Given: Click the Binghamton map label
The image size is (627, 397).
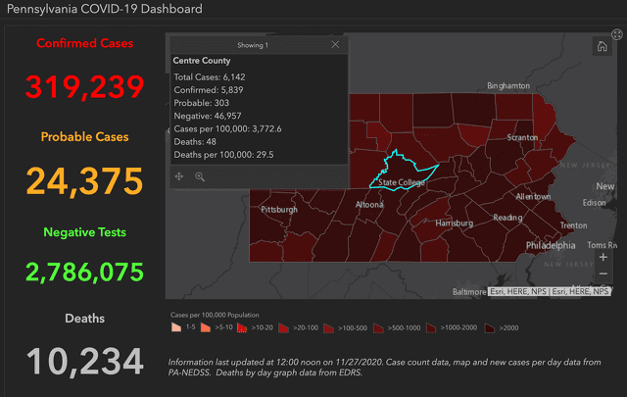Looking at the screenshot, I should pos(508,85).
